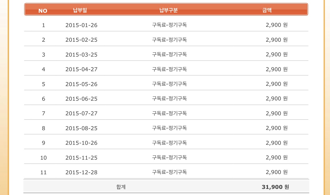Image resolution: width=330 pixels, height=195 pixels.
Task: Click the 납부구분 column header
Action: 168,11
